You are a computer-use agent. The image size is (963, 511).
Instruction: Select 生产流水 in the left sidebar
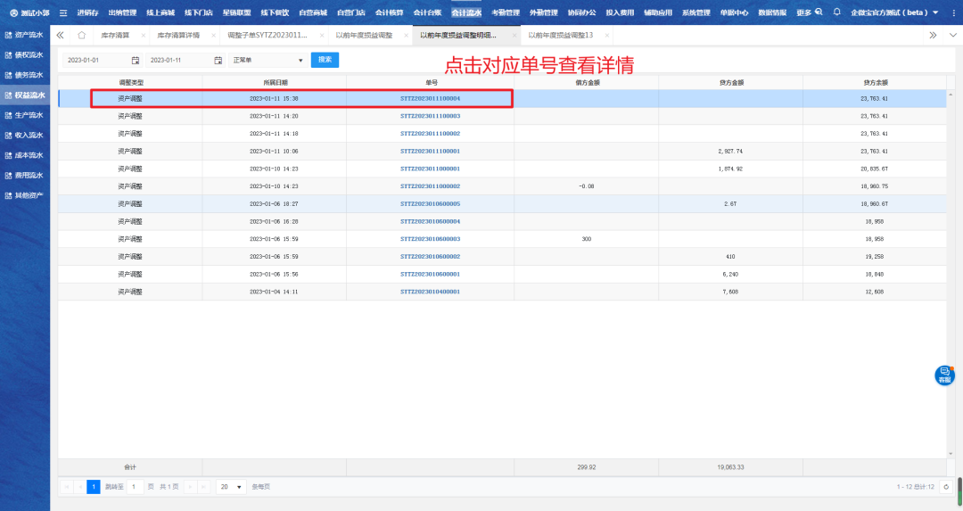point(29,115)
